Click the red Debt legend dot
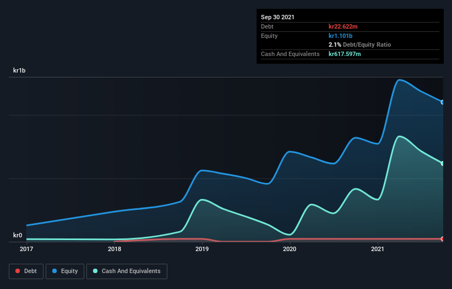The width and height of the screenshot is (452, 289). click(x=18, y=271)
